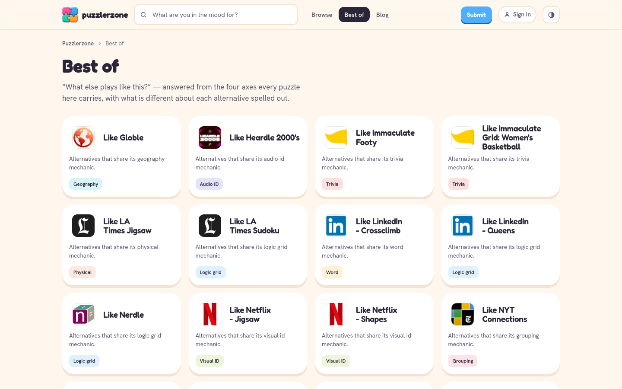Click the LinkedIn Crossclimb icon
This screenshot has width=622, height=389.
pyautogui.click(x=336, y=226)
